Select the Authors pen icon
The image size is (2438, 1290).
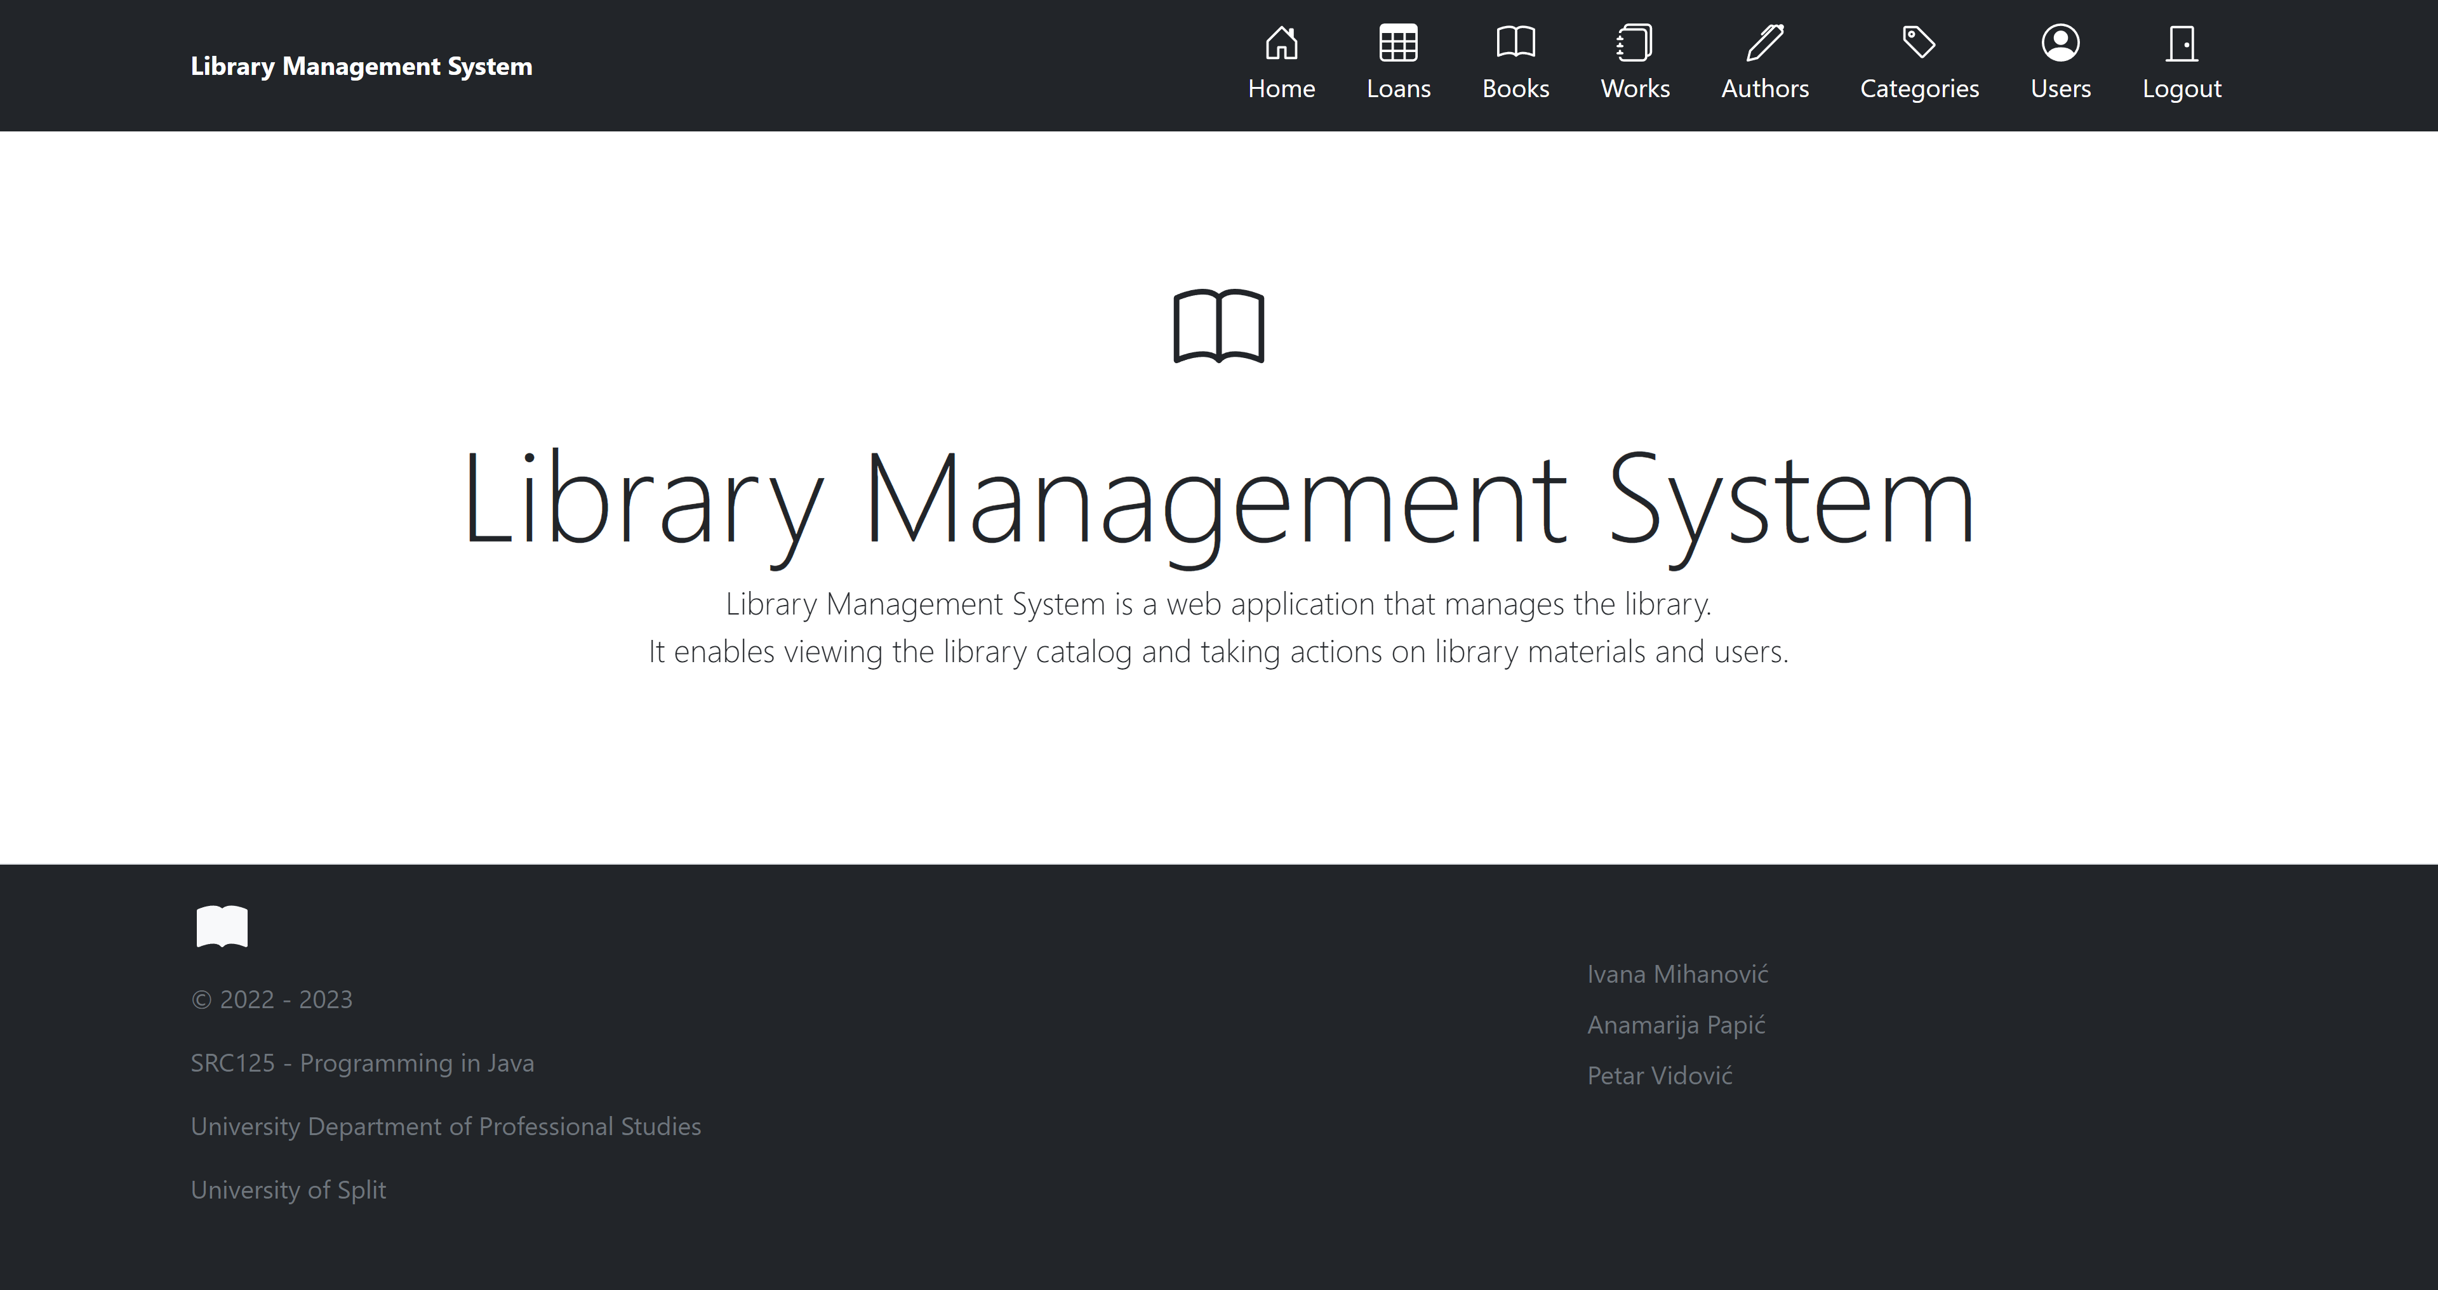[x=1765, y=43]
